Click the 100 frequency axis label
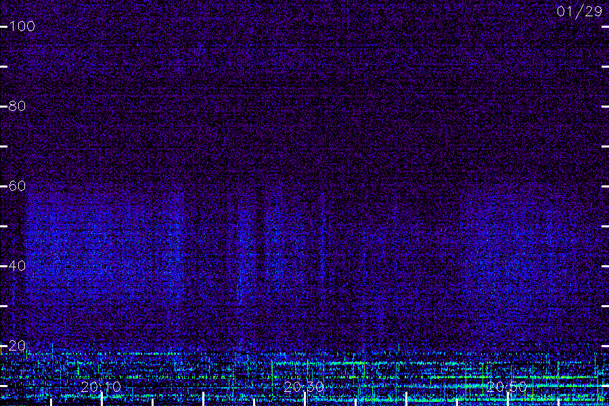This screenshot has height=406, width=609. (22, 26)
